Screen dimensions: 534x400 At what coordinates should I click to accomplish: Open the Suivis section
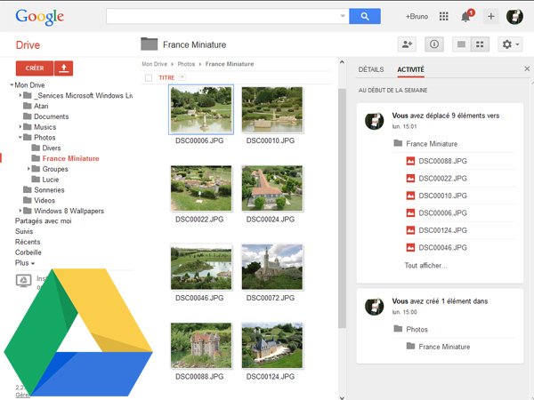click(x=24, y=232)
